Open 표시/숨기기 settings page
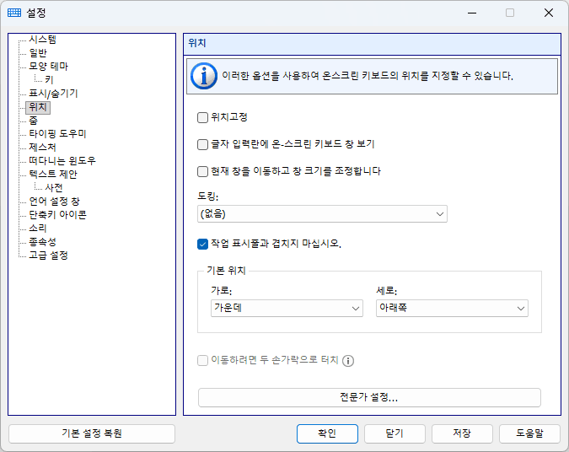 tap(53, 94)
